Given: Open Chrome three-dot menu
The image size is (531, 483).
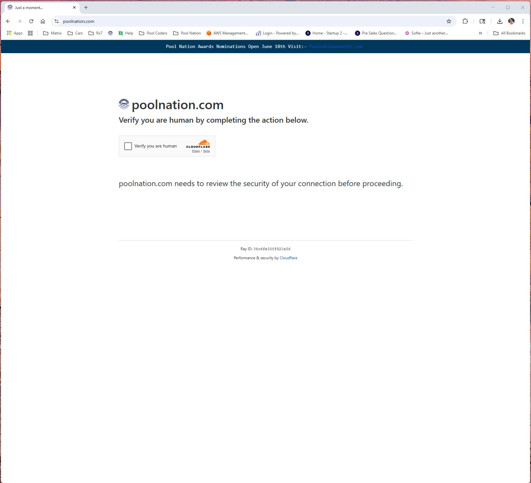Looking at the screenshot, I should pyautogui.click(x=523, y=21).
